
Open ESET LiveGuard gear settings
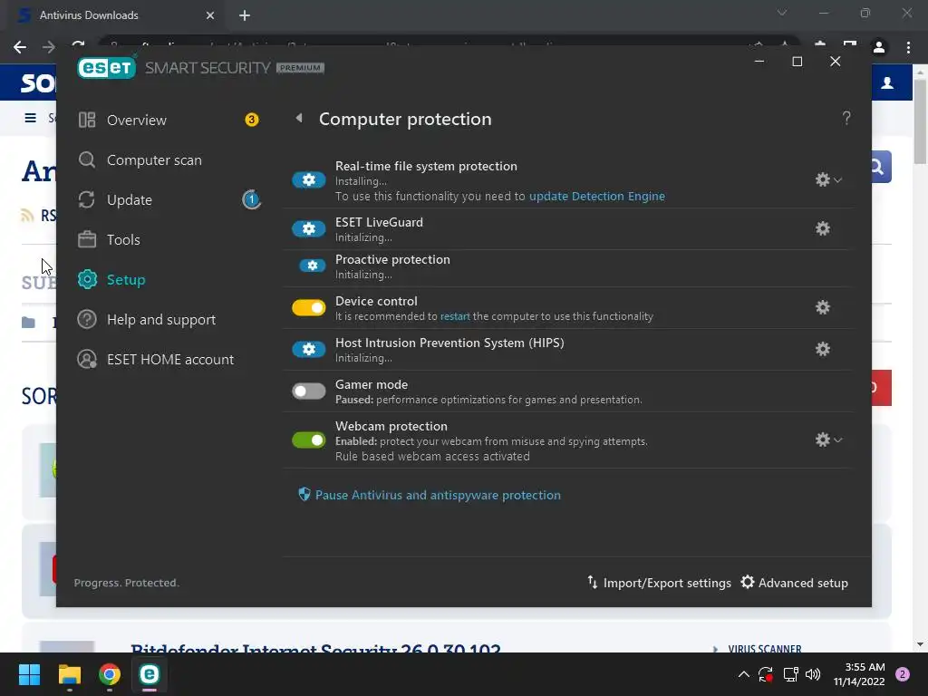click(x=823, y=228)
